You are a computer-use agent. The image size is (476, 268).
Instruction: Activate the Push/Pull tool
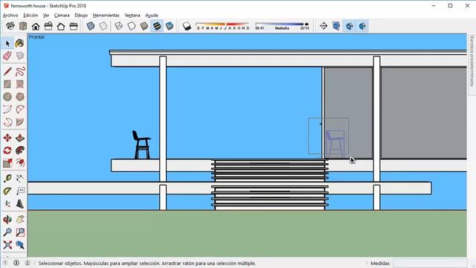click(x=20, y=138)
